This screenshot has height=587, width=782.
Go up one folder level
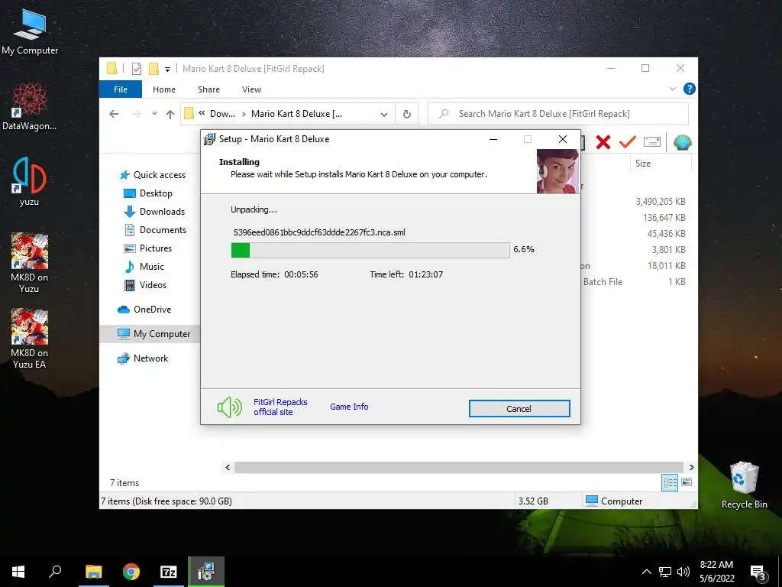click(170, 115)
